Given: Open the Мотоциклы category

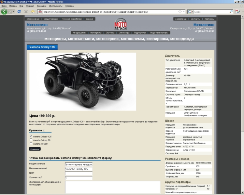Looking at the screenshot, I should pos(96,32).
